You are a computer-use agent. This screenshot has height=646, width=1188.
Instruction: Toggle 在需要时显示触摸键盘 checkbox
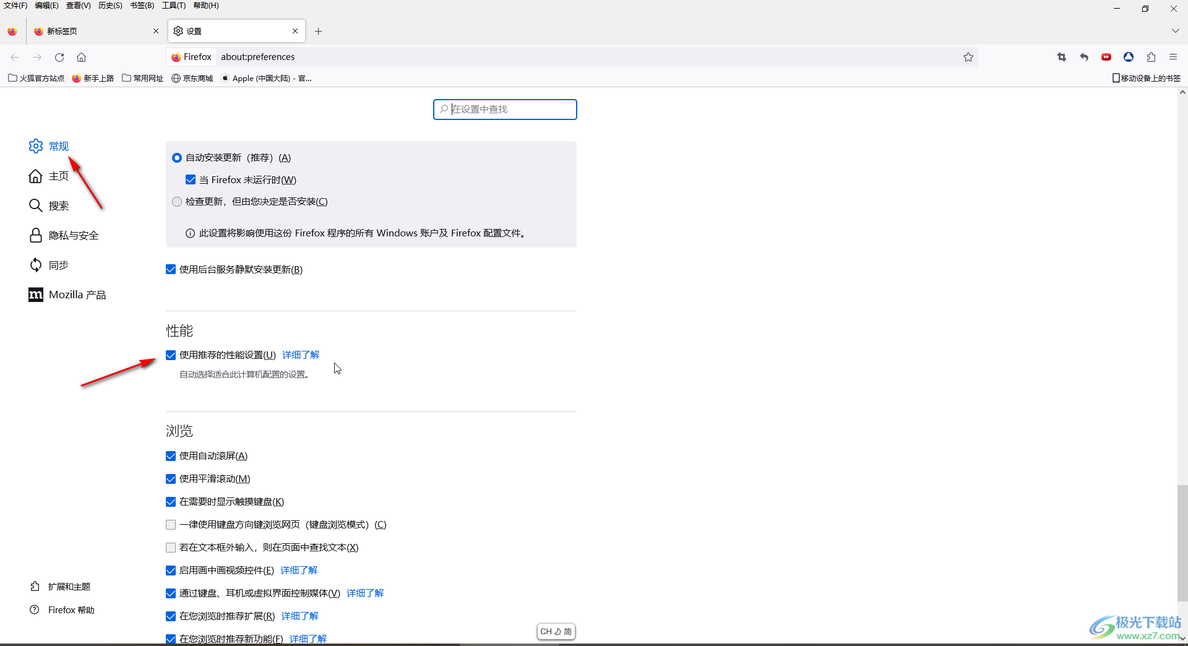tap(171, 502)
